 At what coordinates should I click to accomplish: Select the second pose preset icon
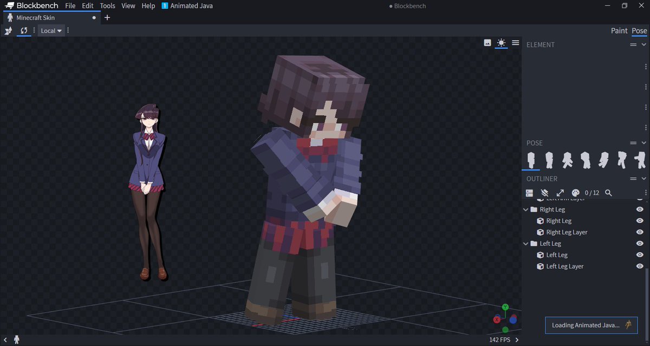[x=549, y=160]
